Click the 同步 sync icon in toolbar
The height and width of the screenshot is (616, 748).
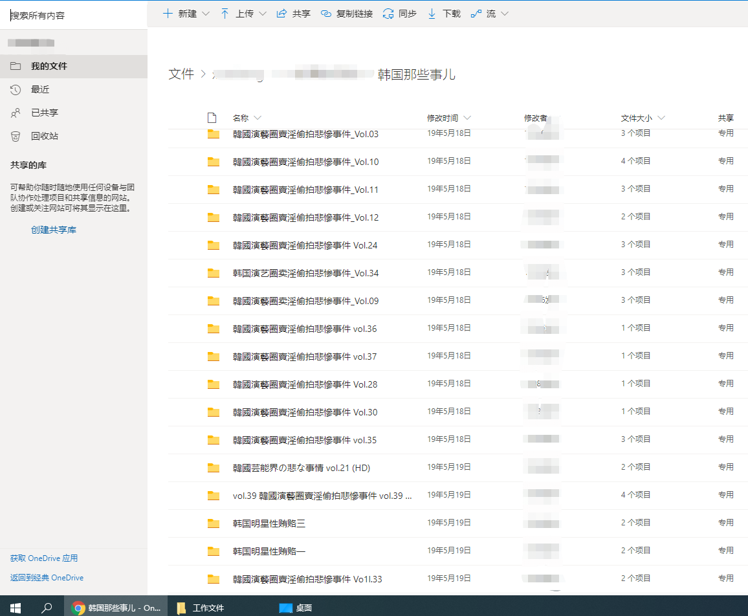[388, 14]
